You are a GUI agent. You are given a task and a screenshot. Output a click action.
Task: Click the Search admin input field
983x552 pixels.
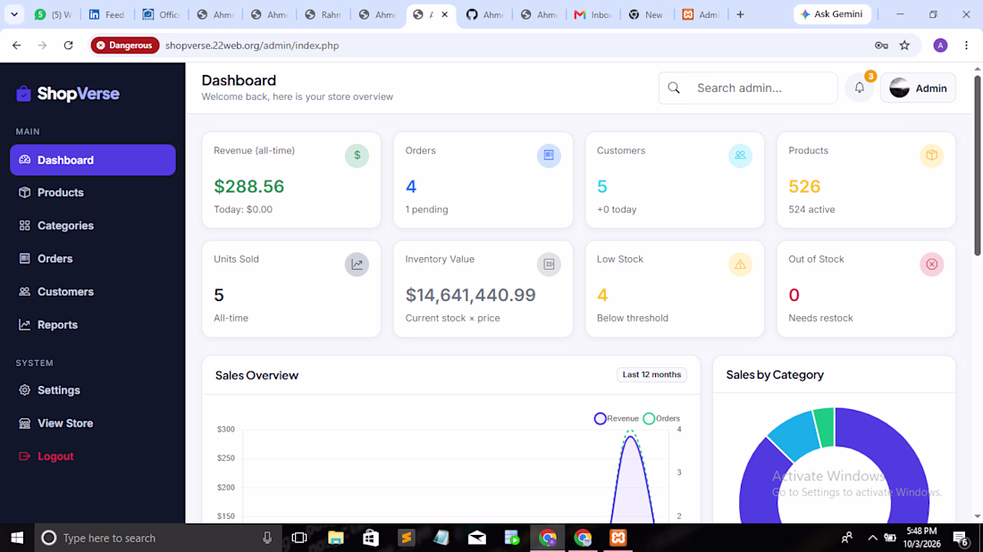[748, 88]
